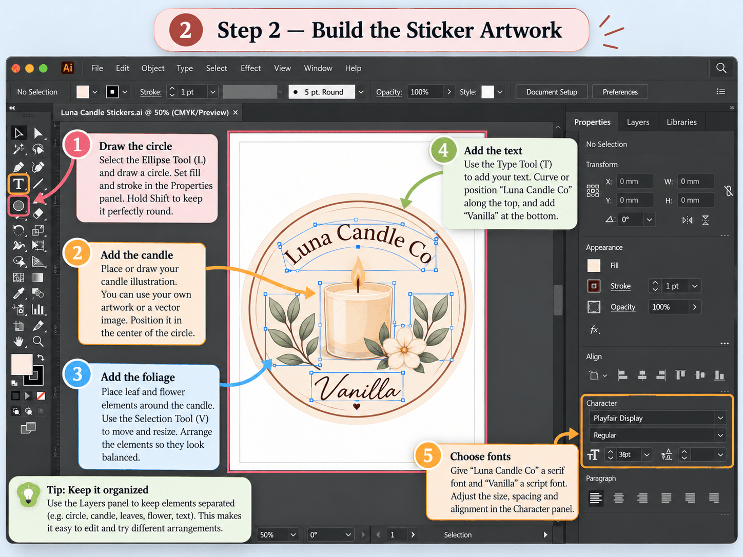Screen dimensions: 743x557
Task: Open the rotation angle dropdown in Transform
Action: pyautogui.click(x=650, y=220)
